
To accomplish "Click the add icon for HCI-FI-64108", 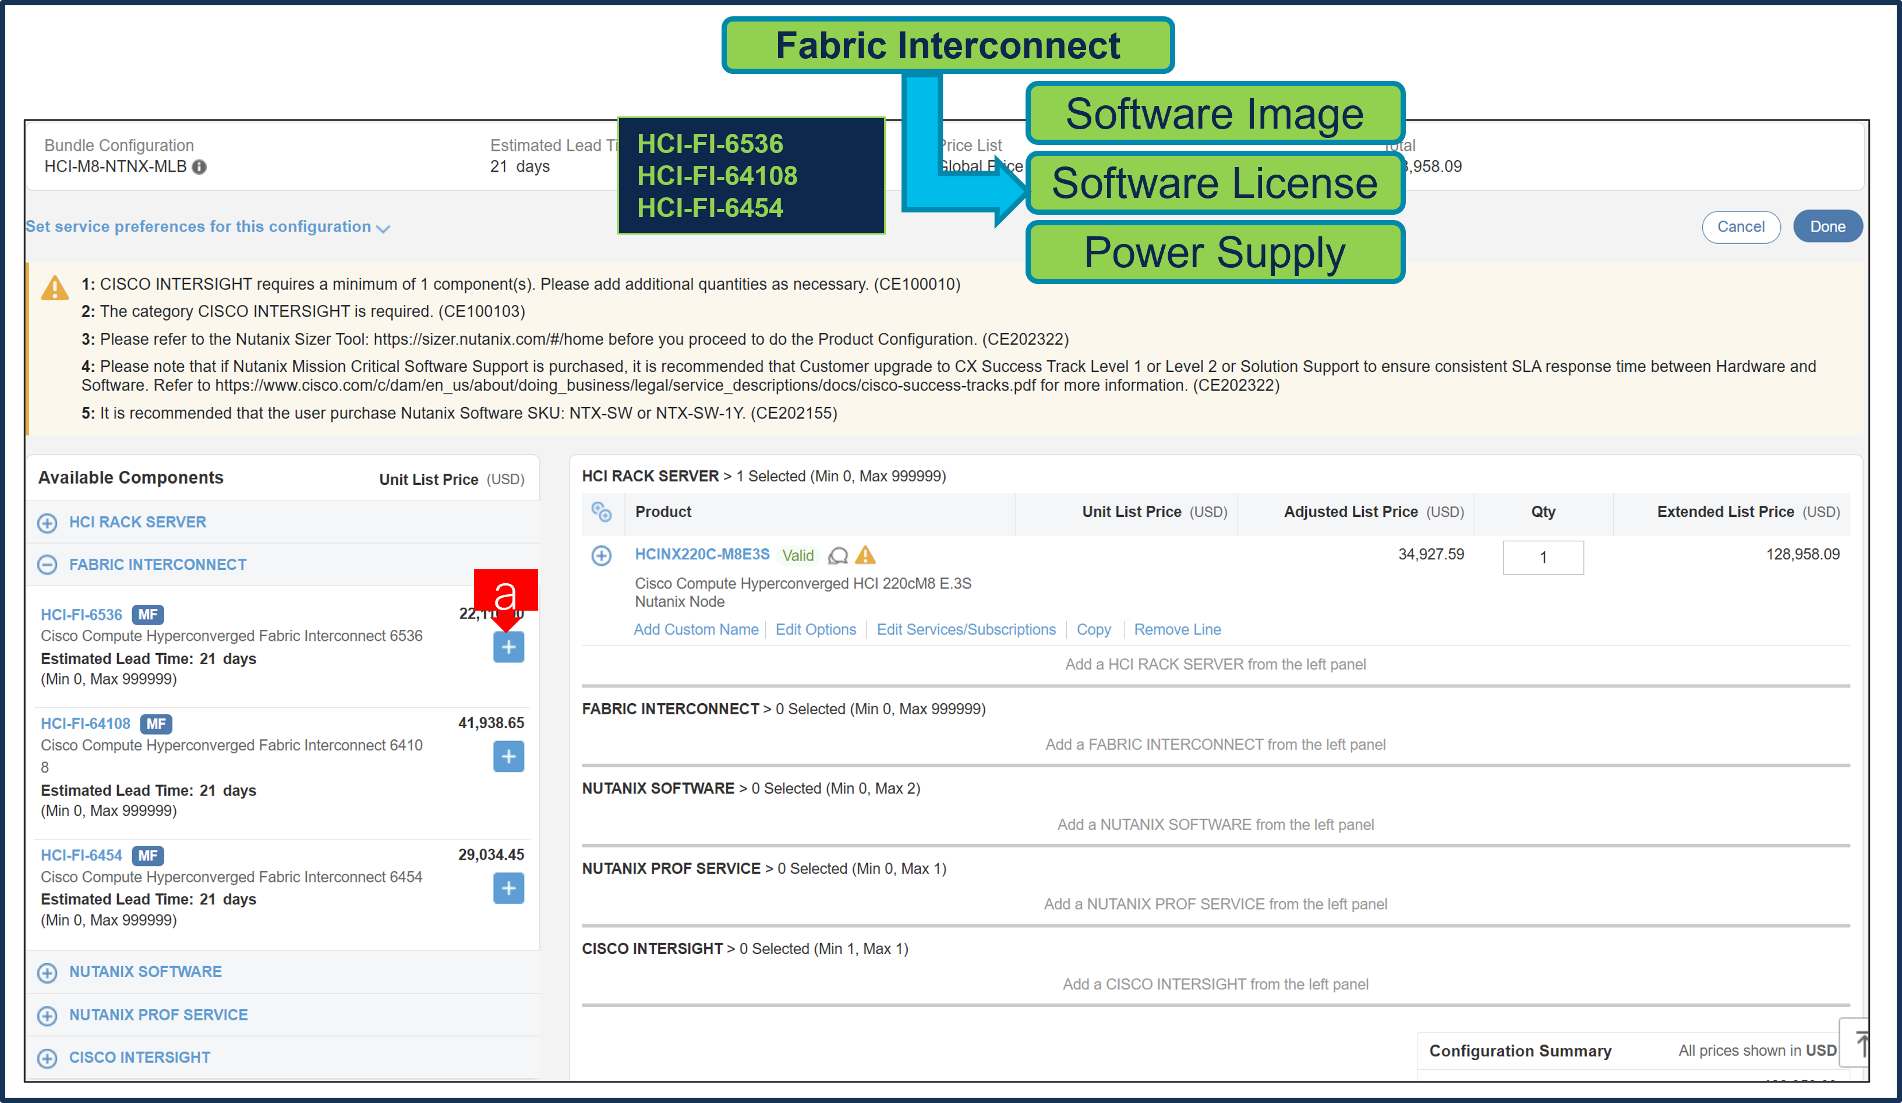I will [x=509, y=757].
